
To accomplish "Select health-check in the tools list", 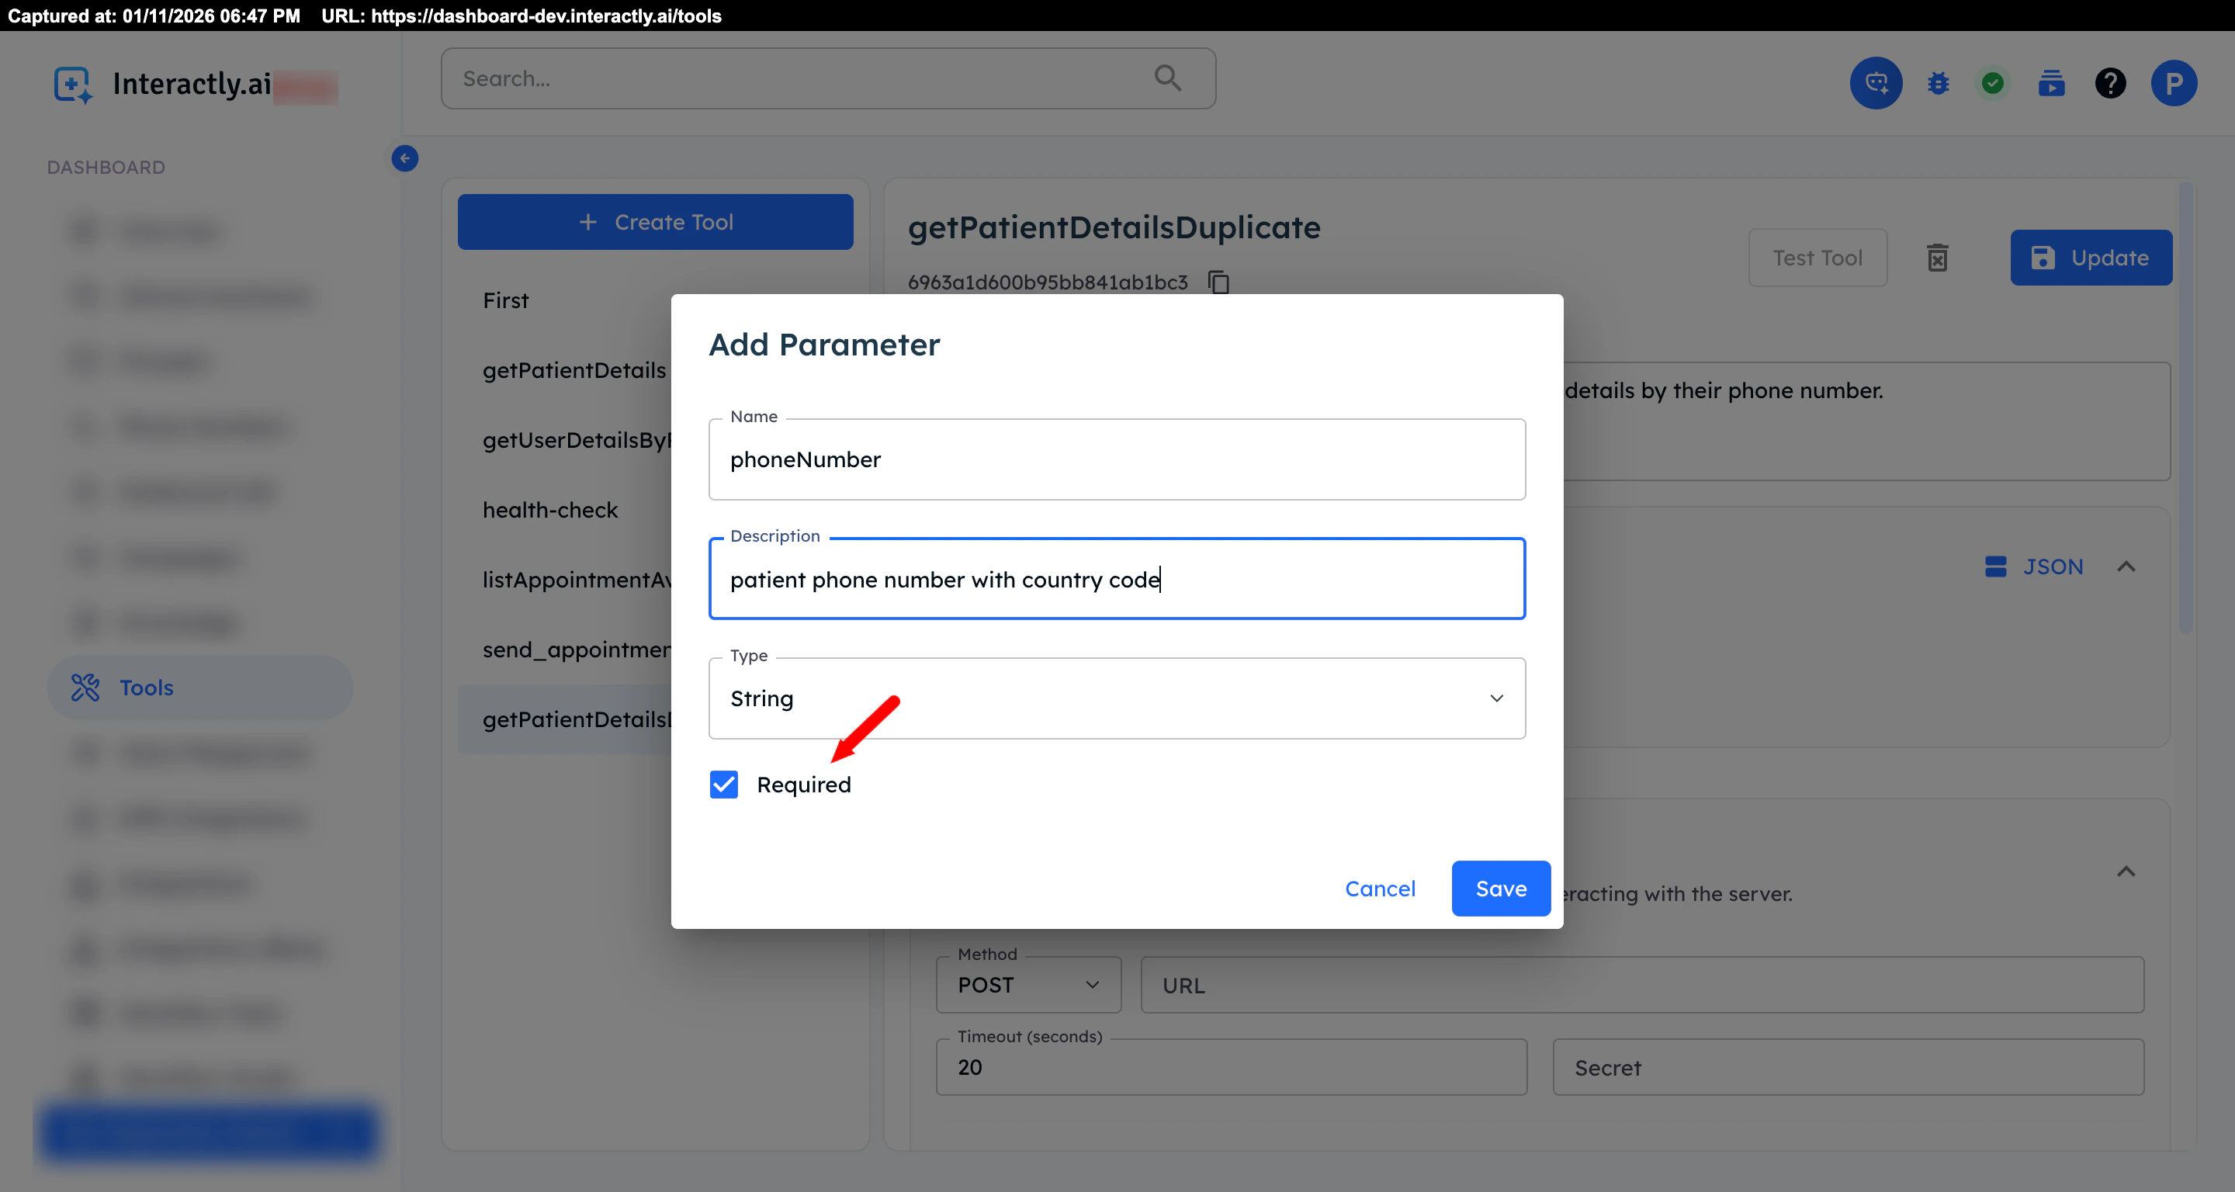I will coord(550,510).
